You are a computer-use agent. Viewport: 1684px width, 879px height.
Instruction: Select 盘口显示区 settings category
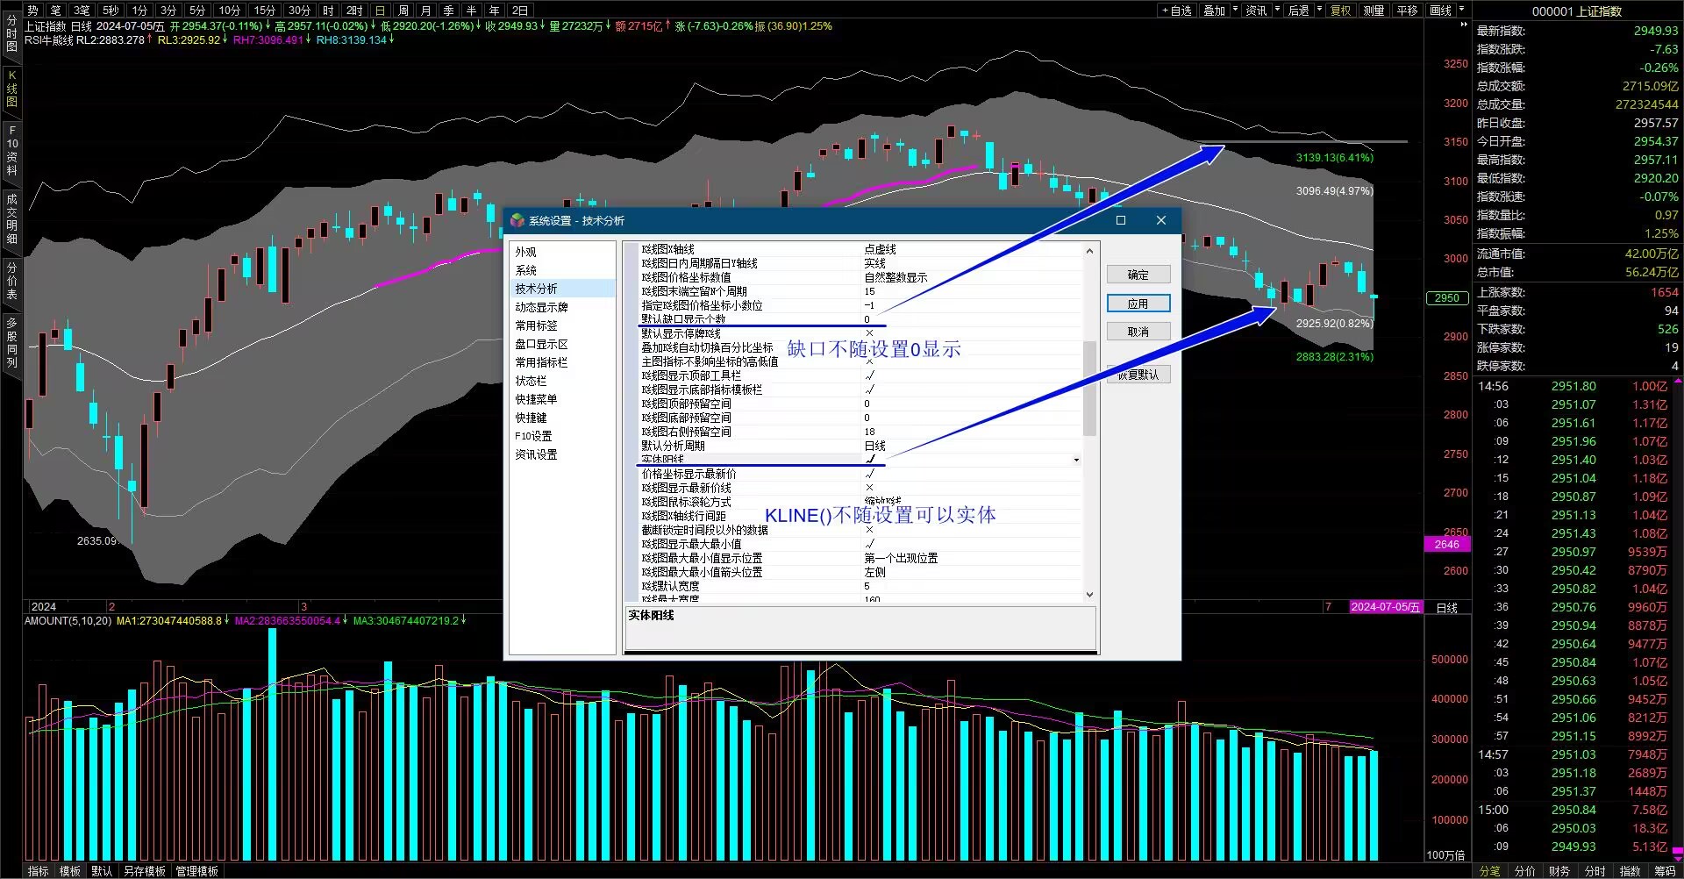pyautogui.click(x=541, y=344)
